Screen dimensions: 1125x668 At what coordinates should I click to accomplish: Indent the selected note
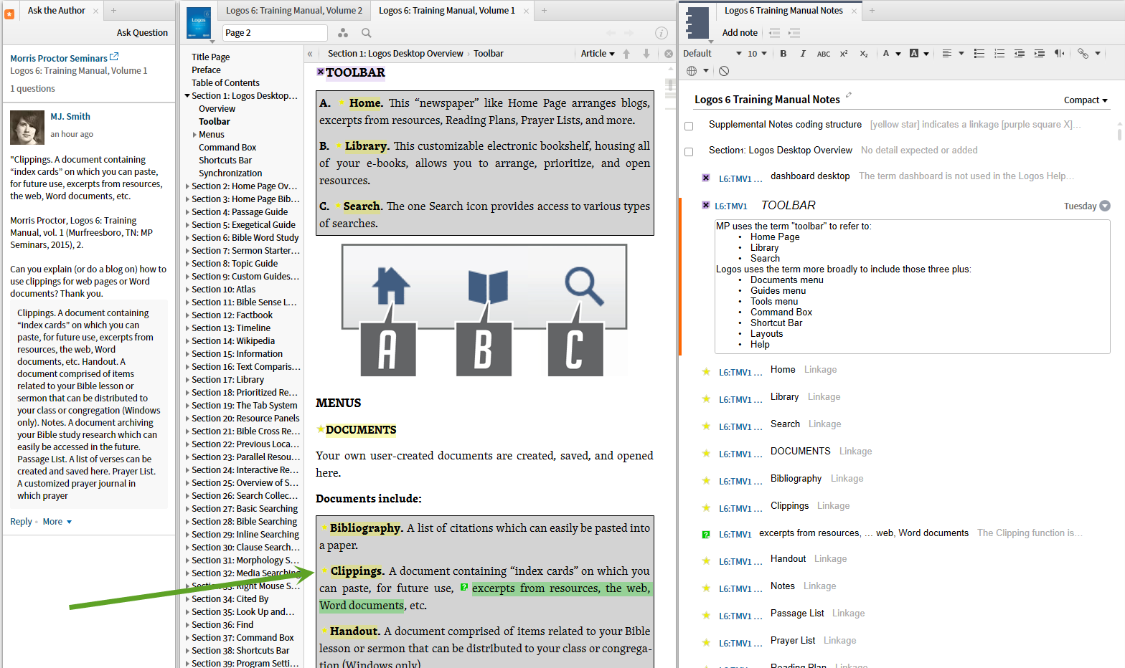794,33
